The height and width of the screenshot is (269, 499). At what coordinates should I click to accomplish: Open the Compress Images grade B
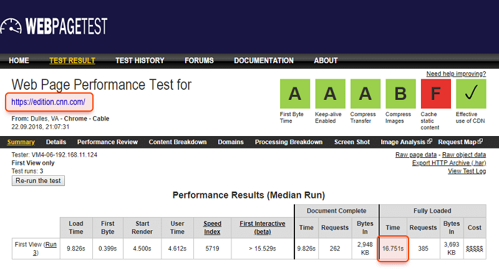tap(400, 94)
